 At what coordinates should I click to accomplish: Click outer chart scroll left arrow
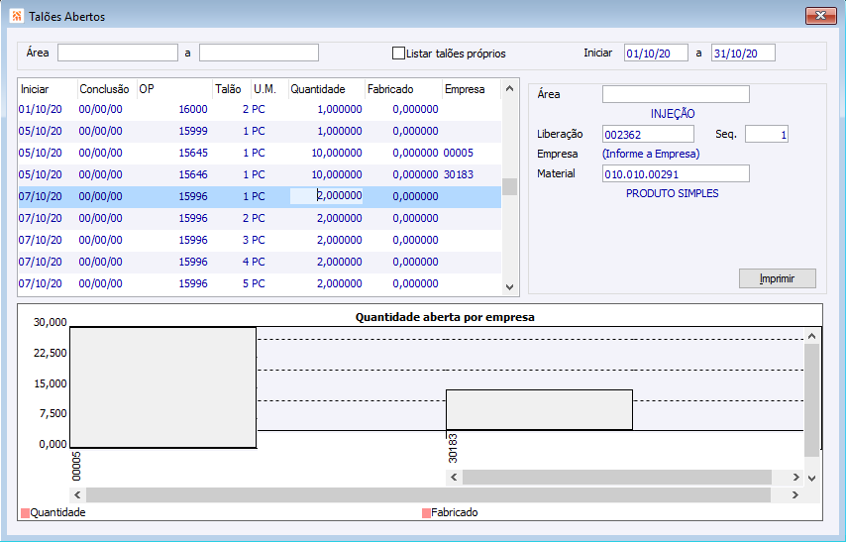[77, 495]
